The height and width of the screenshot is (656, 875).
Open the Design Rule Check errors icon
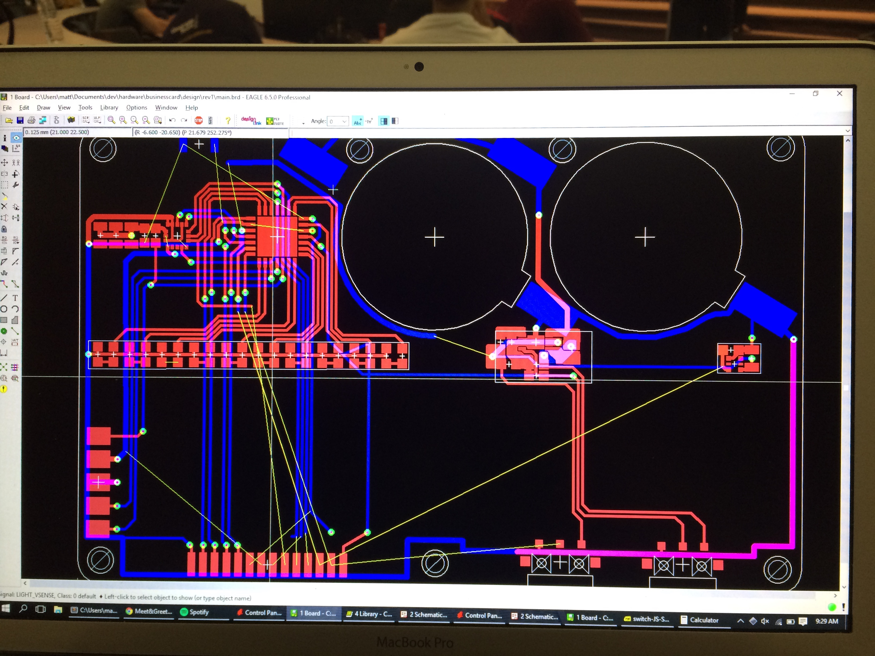3,389
